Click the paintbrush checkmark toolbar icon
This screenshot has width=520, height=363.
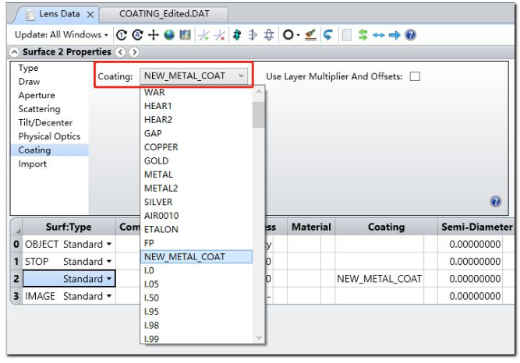click(310, 35)
